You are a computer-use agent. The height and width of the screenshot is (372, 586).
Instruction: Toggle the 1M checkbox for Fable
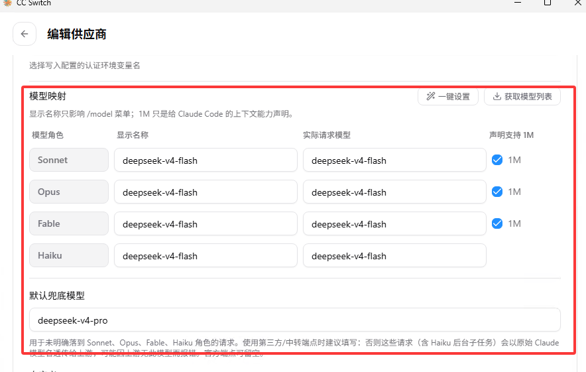[497, 223]
